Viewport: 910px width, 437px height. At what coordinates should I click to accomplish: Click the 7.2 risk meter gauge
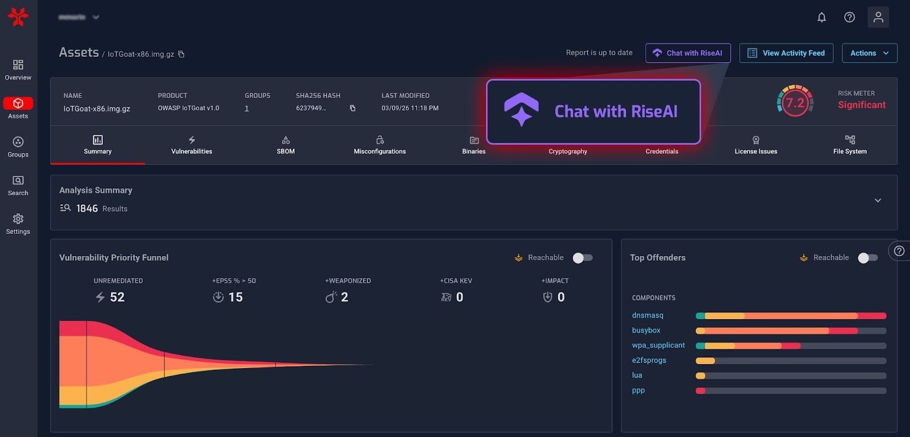(x=795, y=102)
